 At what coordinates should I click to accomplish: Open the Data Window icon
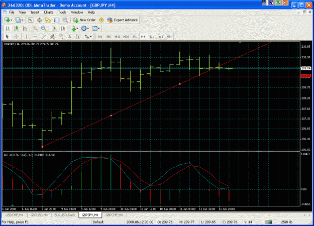coord(40,20)
